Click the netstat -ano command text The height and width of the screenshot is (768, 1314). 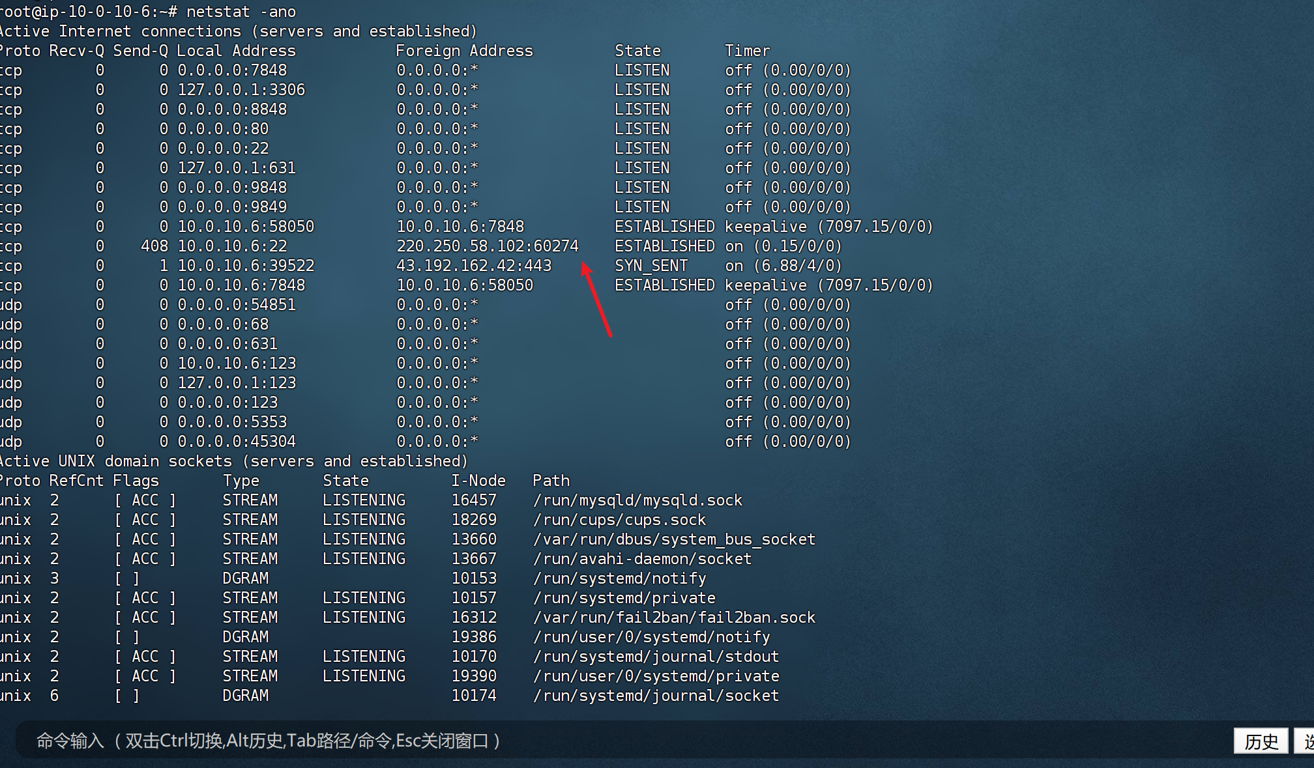click(x=241, y=12)
